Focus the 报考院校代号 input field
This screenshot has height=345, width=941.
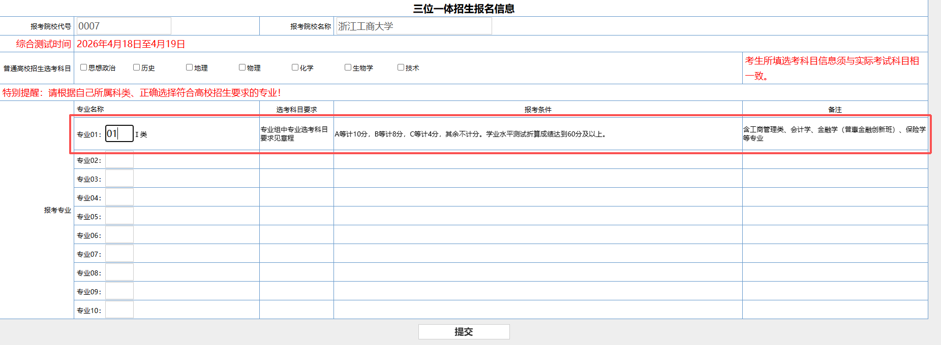(x=124, y=26)
